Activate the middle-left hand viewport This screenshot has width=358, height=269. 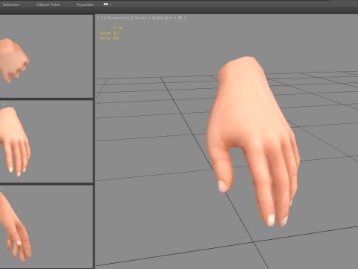[46, 142]
